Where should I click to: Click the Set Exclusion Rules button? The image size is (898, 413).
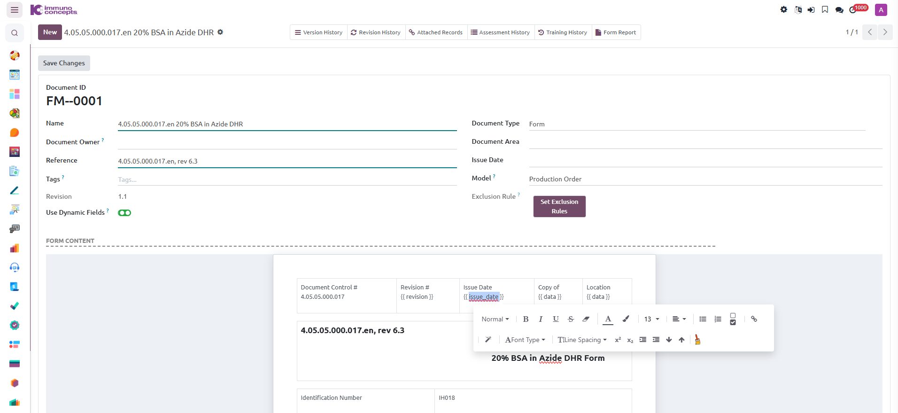559,206
